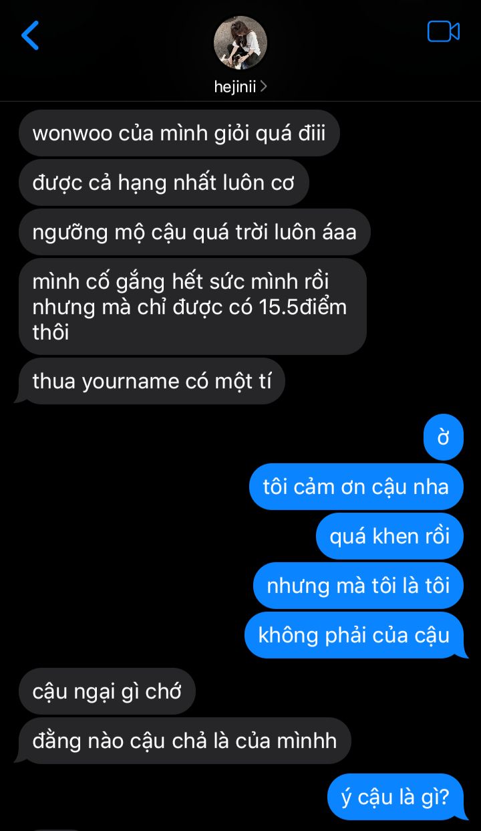Tap the hejinii contact name
The height and width of the screenshot is (831, 481).
click(x=235, y=86)
